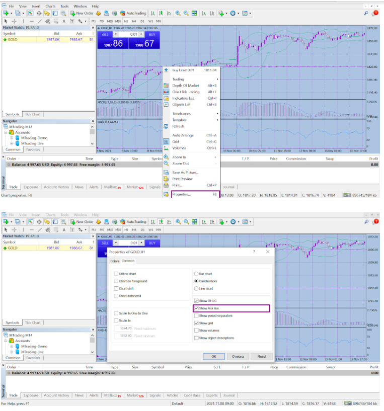
Task: Enable Show period separators checkbox
Action: click(x=196, y=315)
